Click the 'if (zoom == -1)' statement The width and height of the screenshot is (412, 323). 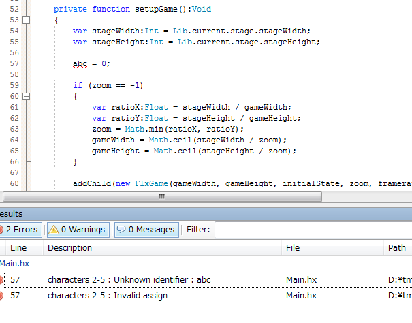click(x=108, y=85)
